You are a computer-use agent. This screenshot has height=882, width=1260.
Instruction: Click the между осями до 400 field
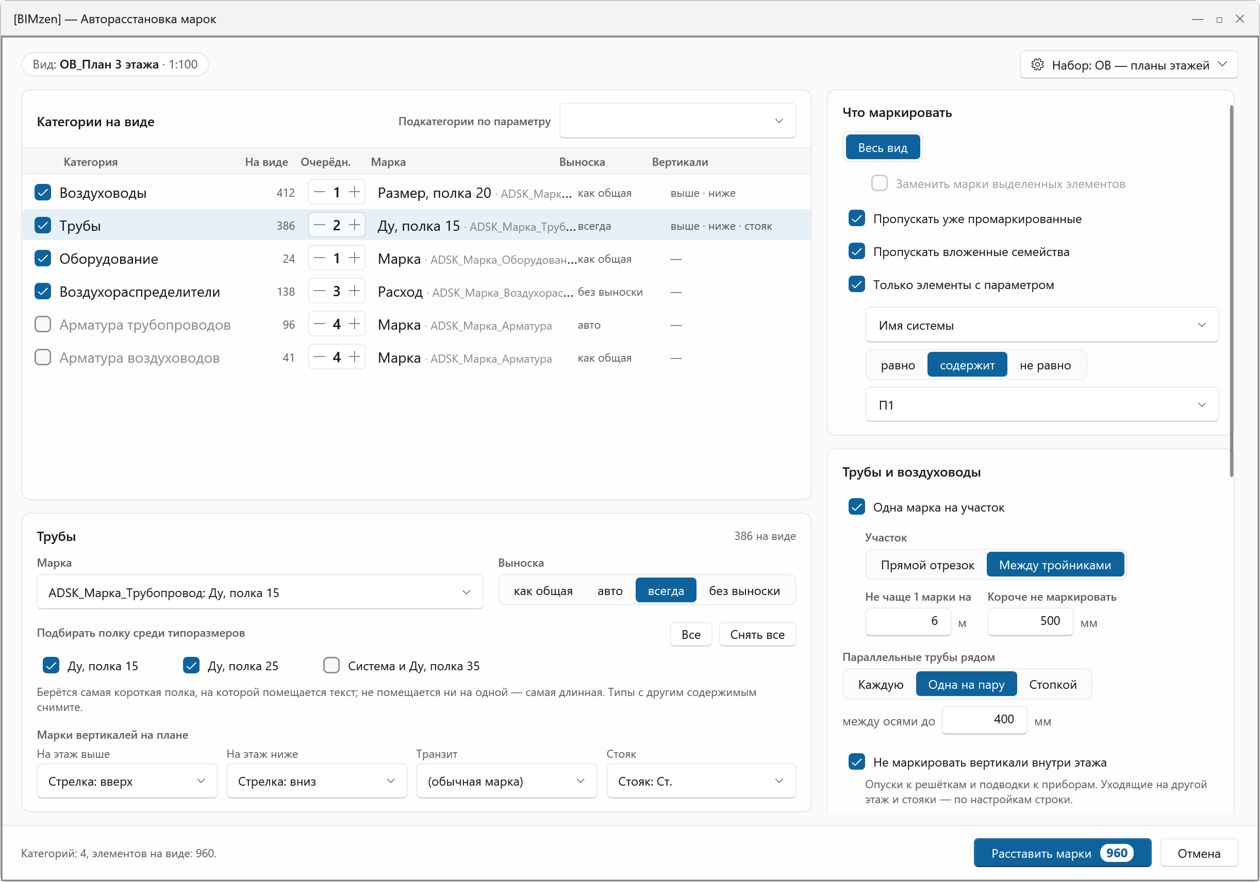[x=984, y=720]
